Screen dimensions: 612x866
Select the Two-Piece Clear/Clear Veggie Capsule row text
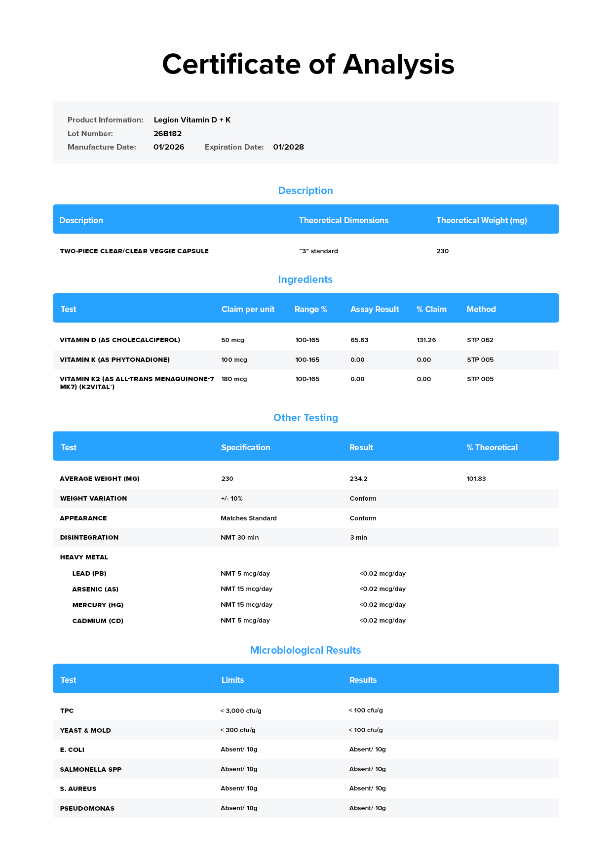134,251
